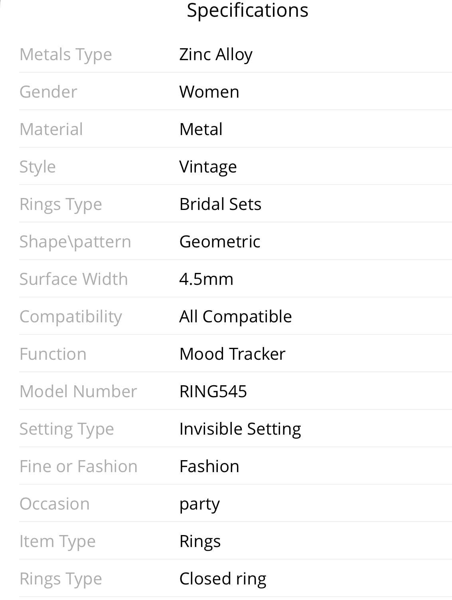Viewport: 452px width, 600px height.
Task: Click the Mood Tracker function value
Action: [x=232, y=354]
